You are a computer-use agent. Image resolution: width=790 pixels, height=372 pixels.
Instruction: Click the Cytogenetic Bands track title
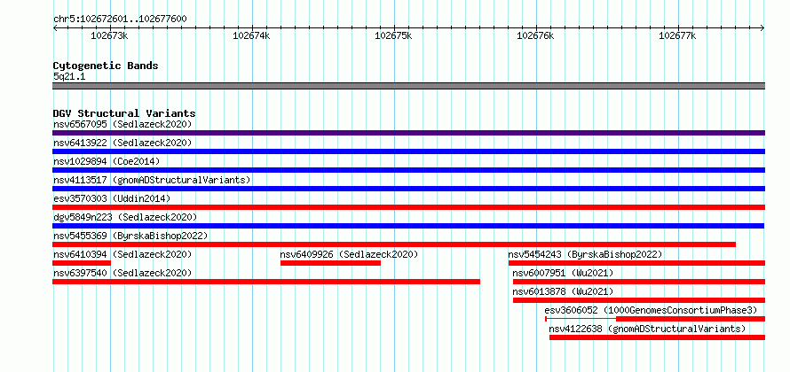coord(106,66)
